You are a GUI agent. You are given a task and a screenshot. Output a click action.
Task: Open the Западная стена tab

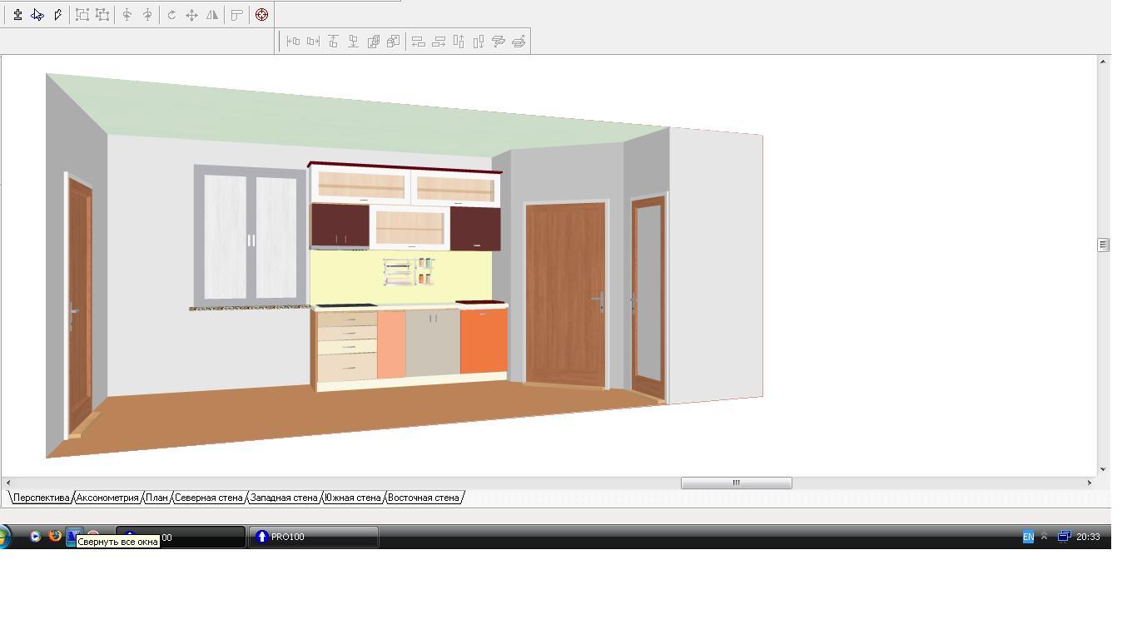pyautogui.click(x=284, y=498)
